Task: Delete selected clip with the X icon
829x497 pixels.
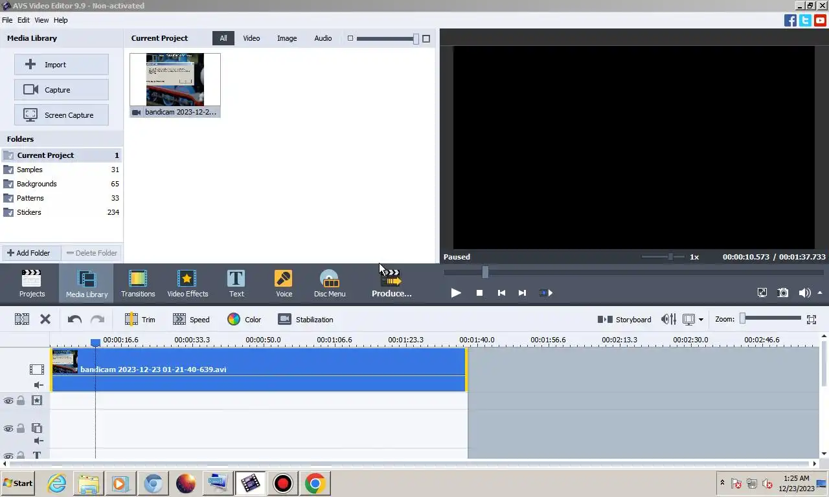Action: point(45,319)
